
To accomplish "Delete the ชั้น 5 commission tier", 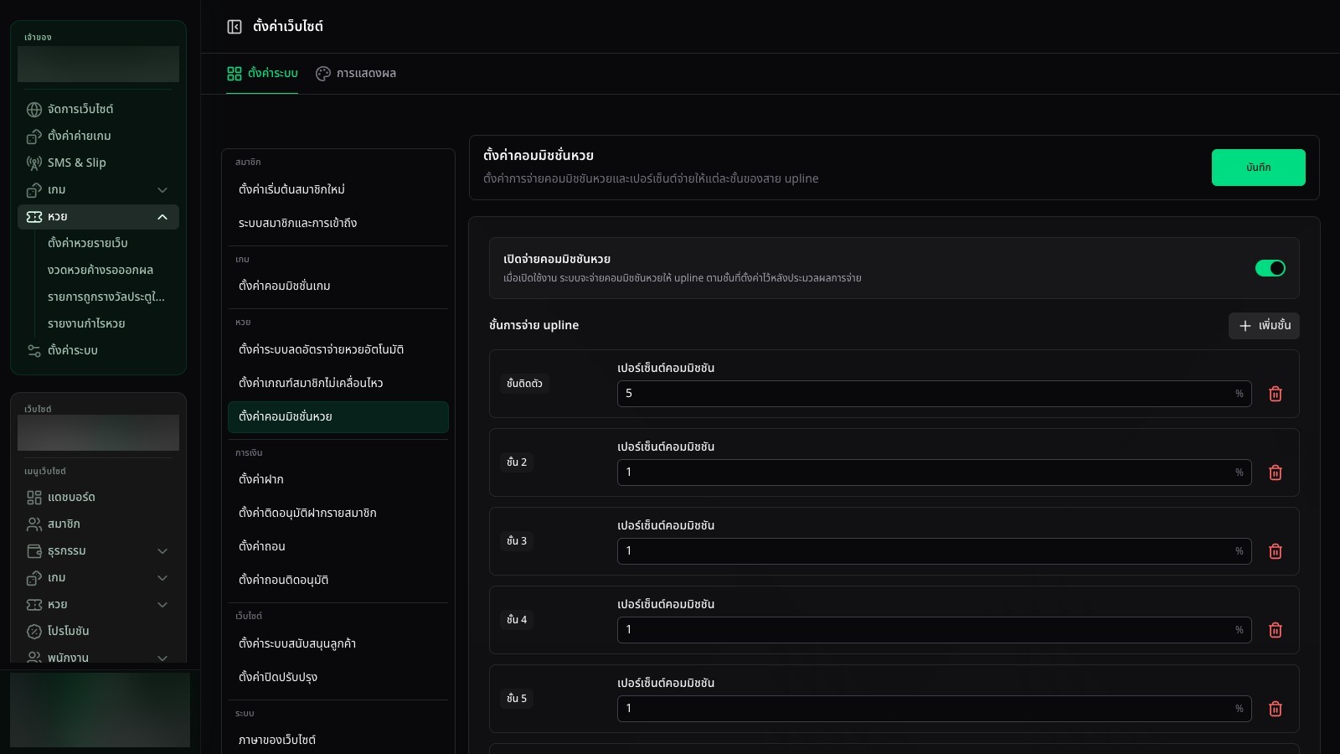I will (x=1276, y=709).
